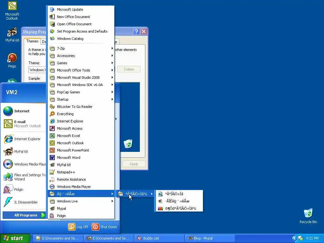Expand Microsoft Office Tools submenu
This screenshot has height=243, width=324.
pos(81,70)
